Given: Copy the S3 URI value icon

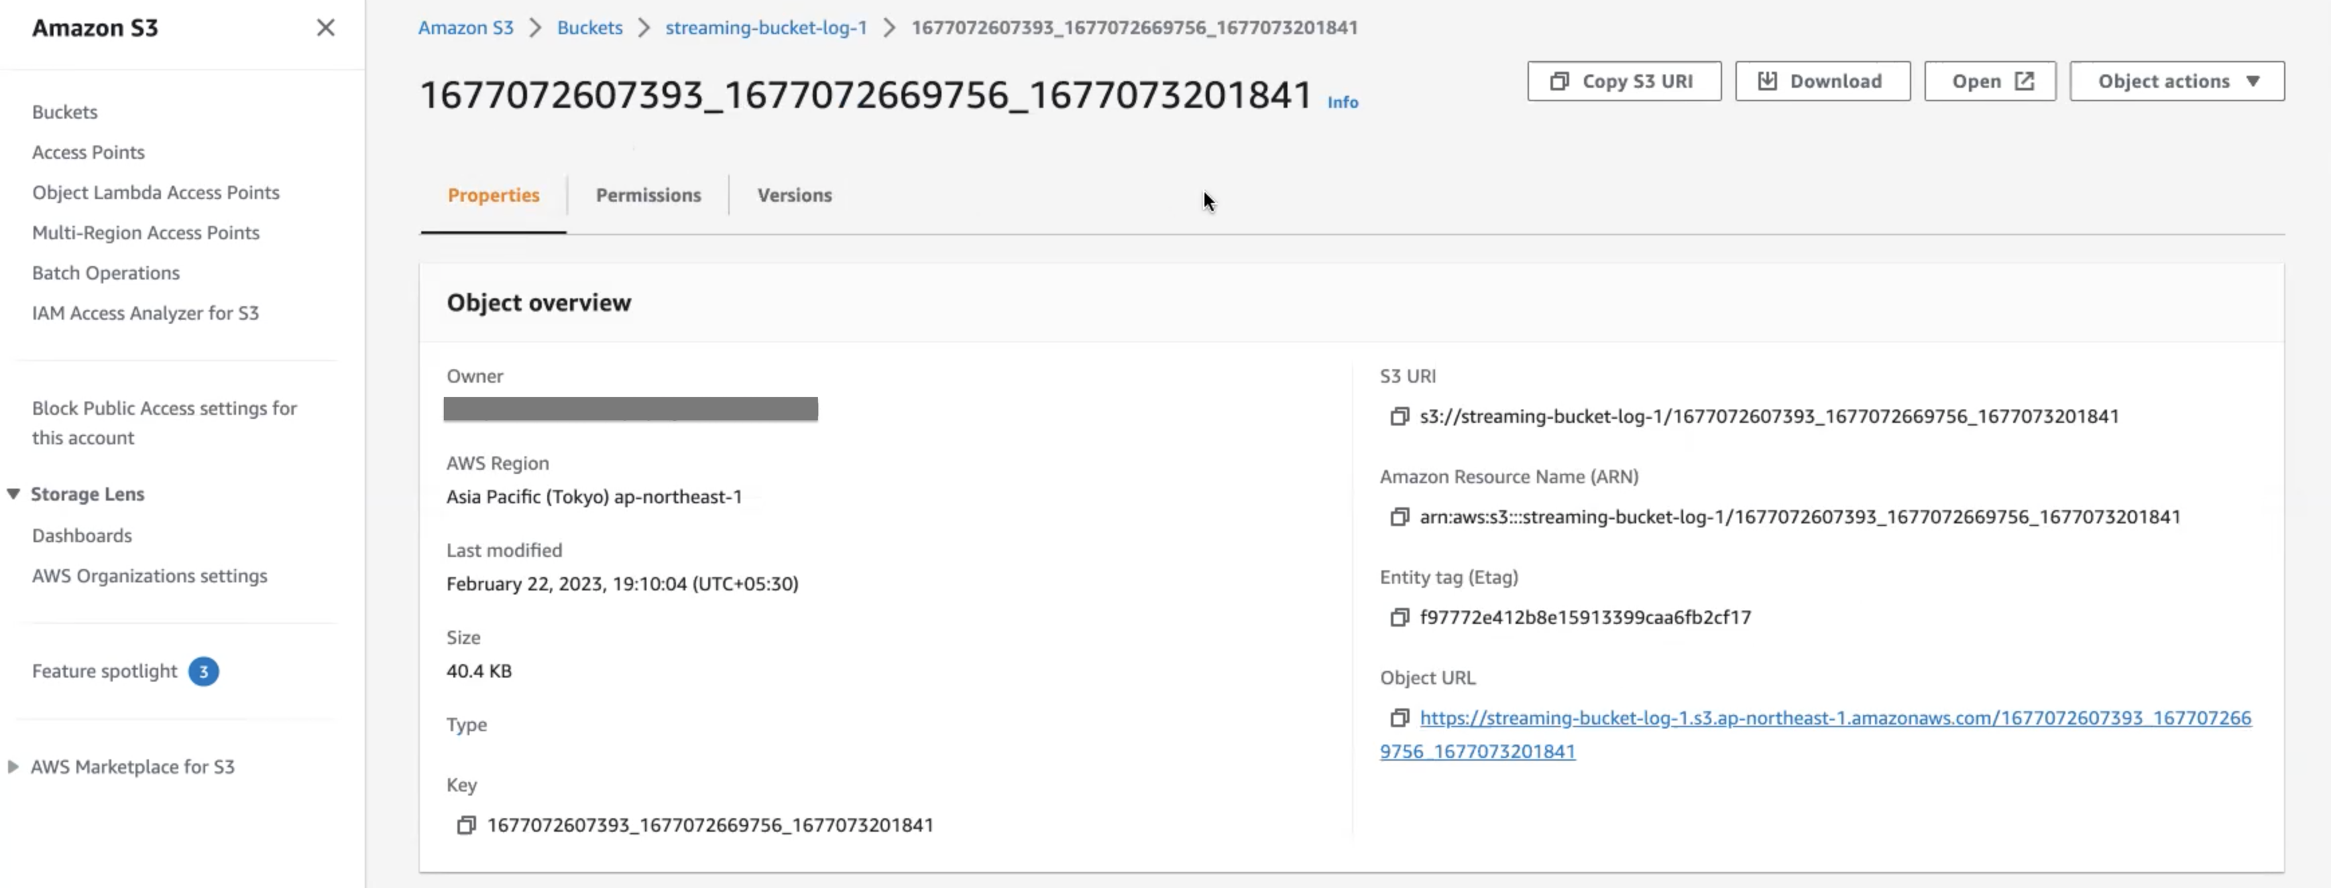Looking at the screenshot, I should (x=1399, y=416).
